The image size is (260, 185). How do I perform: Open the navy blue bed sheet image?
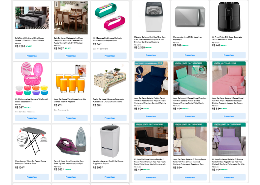coord(151,78)
